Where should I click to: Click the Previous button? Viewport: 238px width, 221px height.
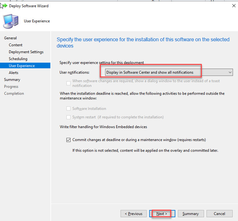133,214
